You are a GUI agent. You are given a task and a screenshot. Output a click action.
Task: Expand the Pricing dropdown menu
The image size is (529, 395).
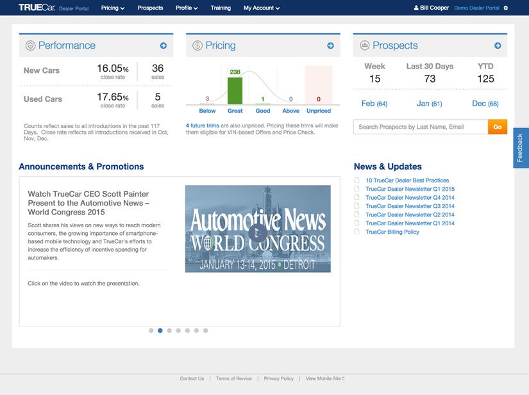tap(113, 8)
